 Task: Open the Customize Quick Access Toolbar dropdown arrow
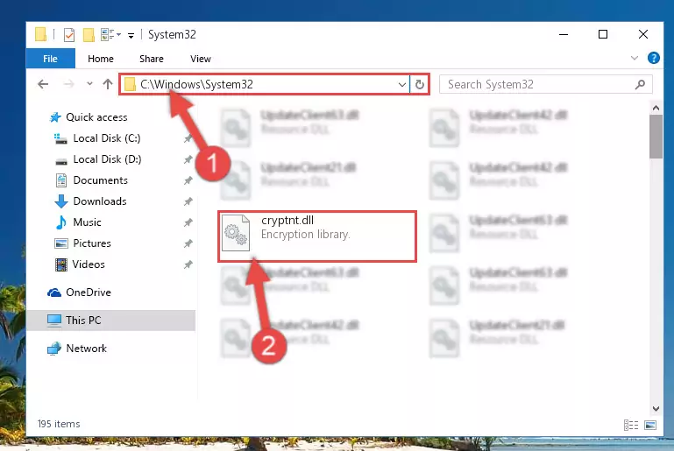click(131, 36)
